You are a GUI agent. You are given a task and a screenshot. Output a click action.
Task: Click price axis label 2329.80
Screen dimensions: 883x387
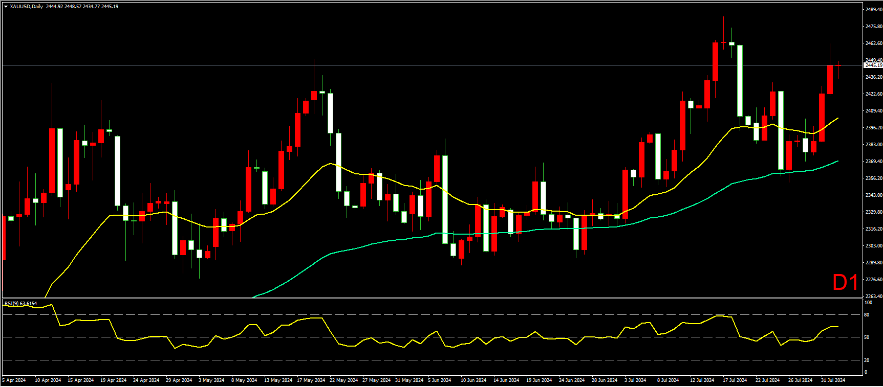coord(874,212)
